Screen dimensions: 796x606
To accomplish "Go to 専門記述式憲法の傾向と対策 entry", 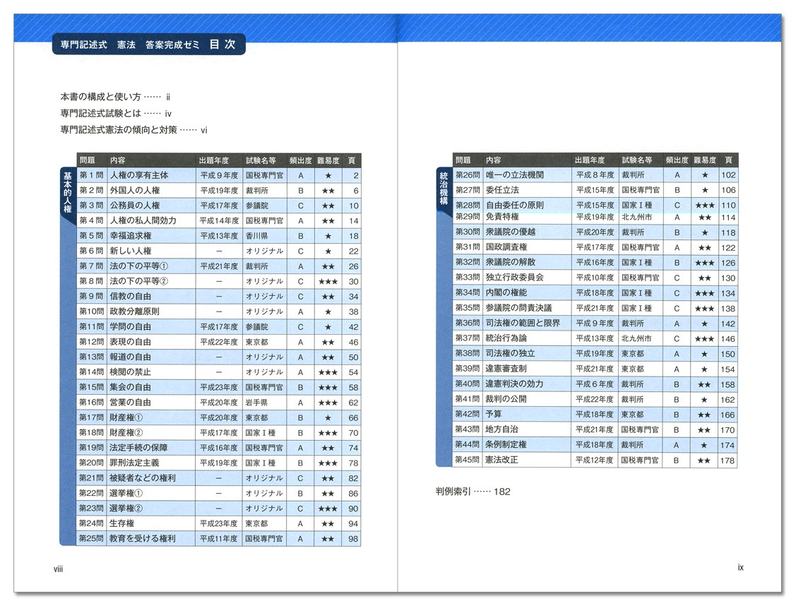I will (x=133, y=130).
